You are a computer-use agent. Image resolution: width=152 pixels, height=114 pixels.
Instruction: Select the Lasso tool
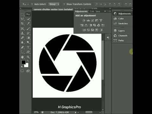[22, 19]
